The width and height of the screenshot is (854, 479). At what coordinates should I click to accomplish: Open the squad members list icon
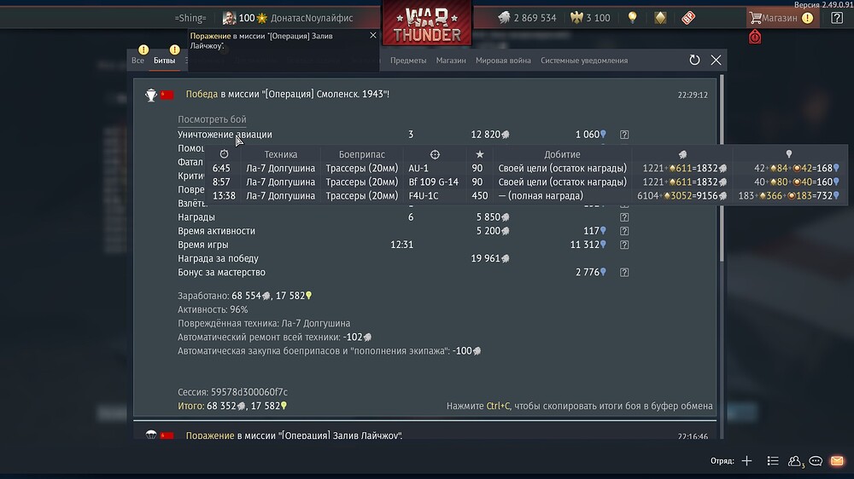coord(772,461)
